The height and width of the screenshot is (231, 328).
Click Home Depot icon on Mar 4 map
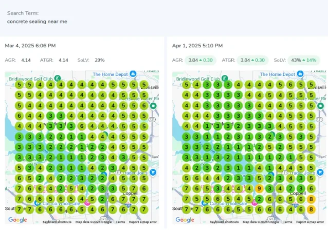pyautogui.click(x=133, y=74)
